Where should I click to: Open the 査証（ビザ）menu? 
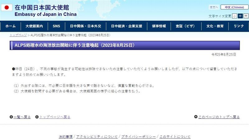(186, 26)
